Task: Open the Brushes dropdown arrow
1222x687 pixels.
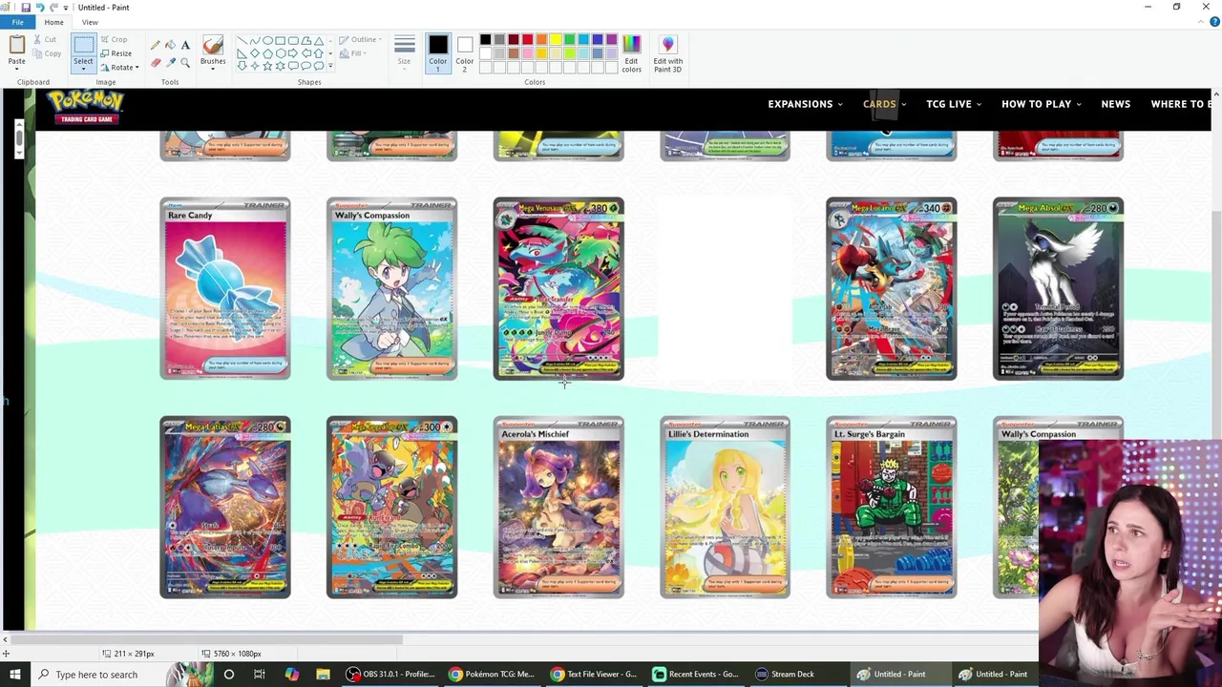Action: point(213,70)
